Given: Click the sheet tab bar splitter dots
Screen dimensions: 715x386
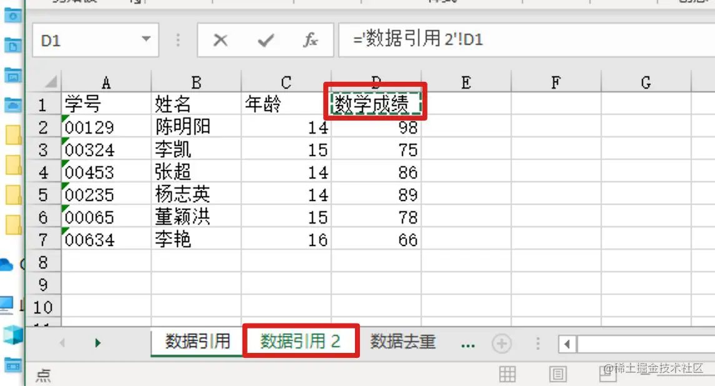Looking at the screenshot, I should coord(537,344).
